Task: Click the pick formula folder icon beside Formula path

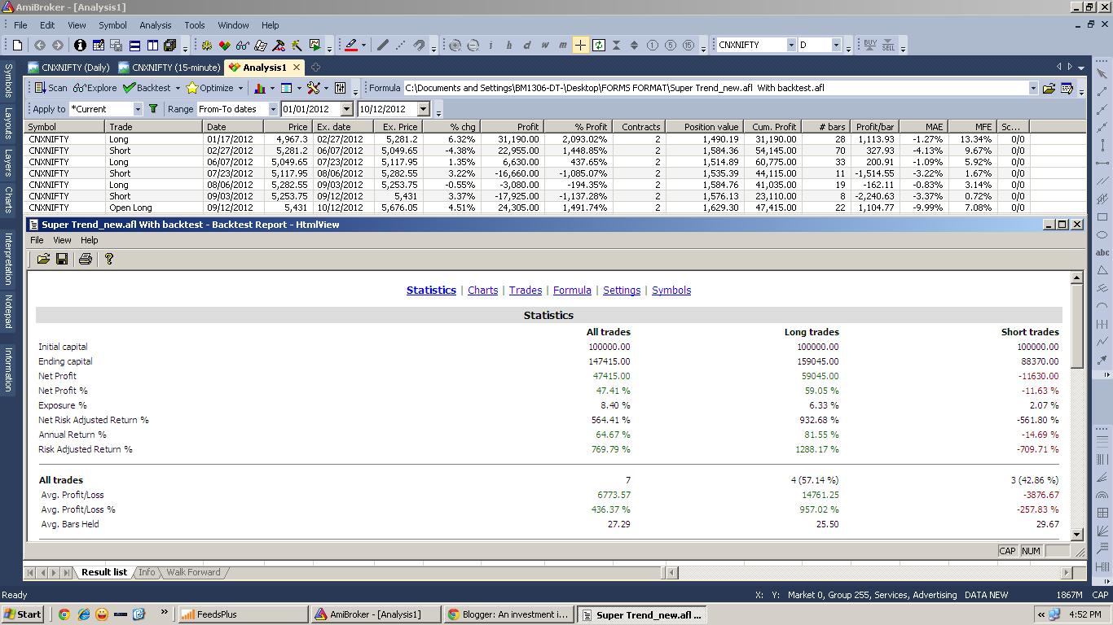Action: (1049, 88)
